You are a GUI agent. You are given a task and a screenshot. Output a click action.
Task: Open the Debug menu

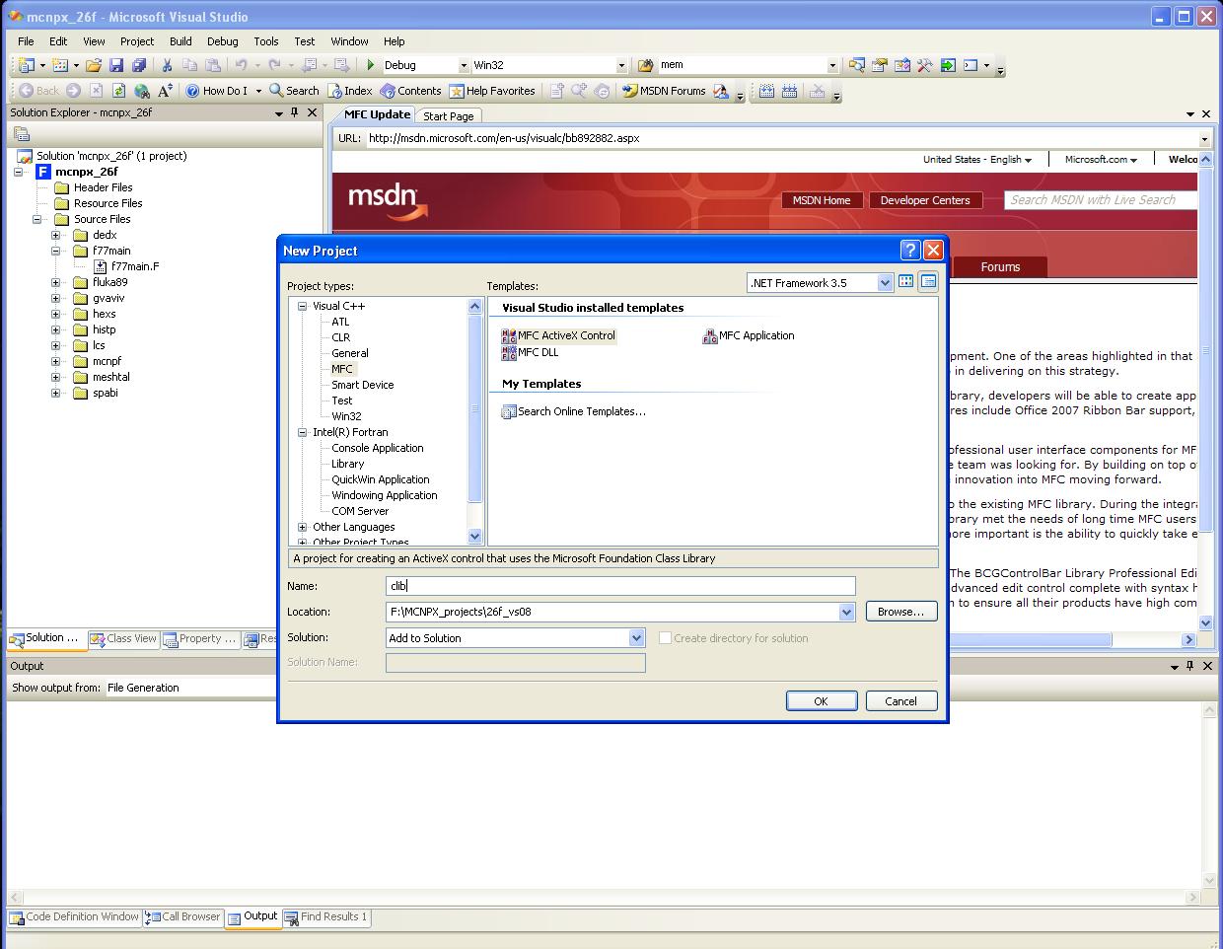(222, 41)
